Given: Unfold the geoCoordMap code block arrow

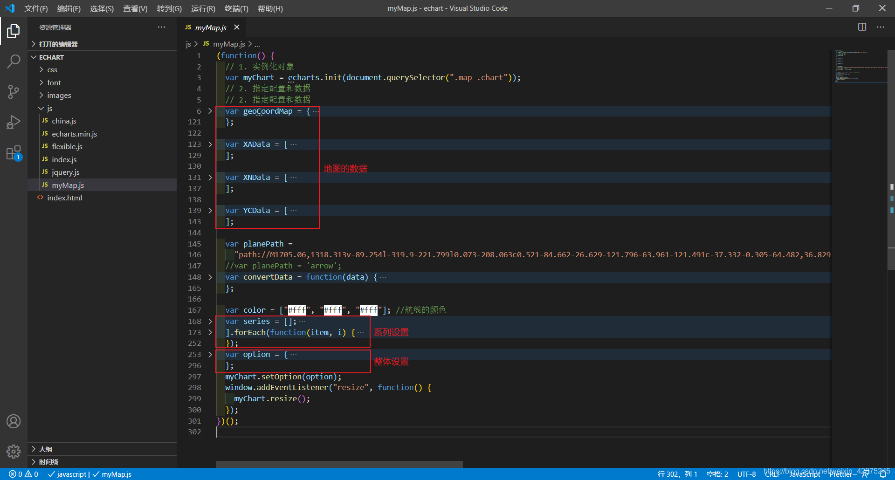Looking at the screenshot, I should coord(210,111).
